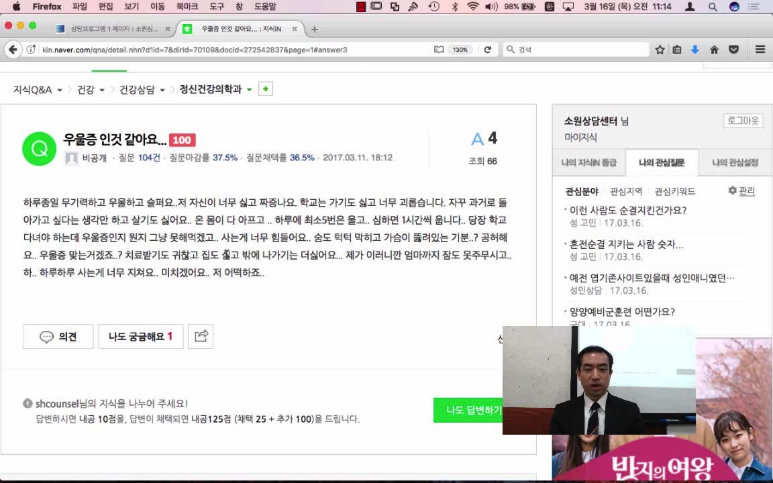
Task: Bookmark this page with the star icon
Action: click(660, 50)
